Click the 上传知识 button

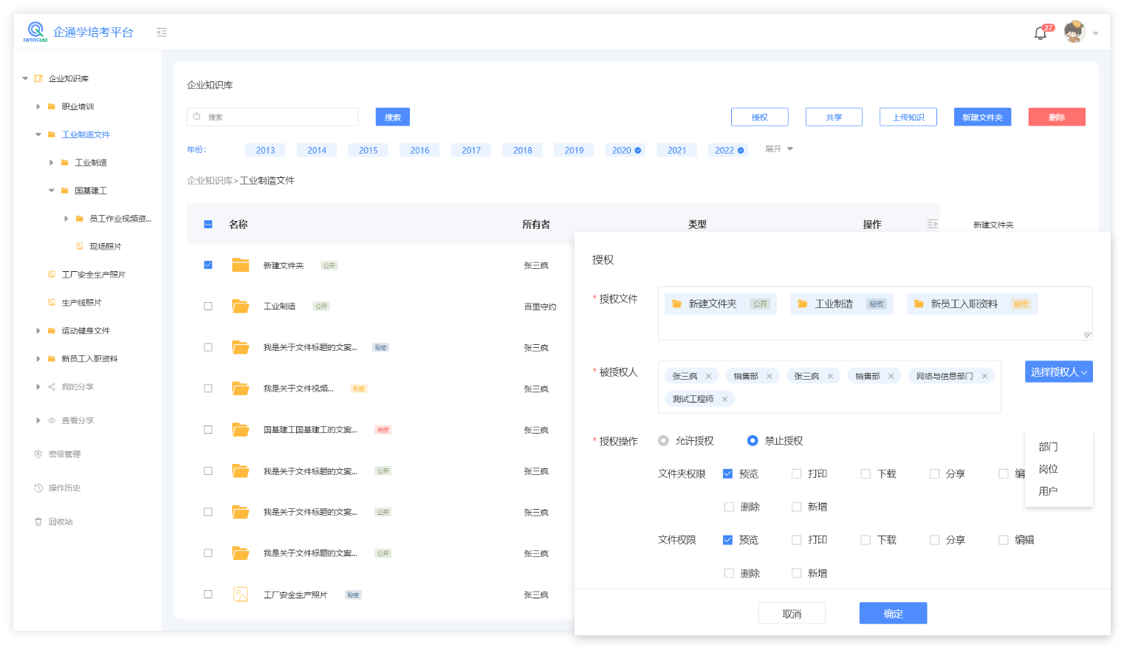(x=908, y=117)
